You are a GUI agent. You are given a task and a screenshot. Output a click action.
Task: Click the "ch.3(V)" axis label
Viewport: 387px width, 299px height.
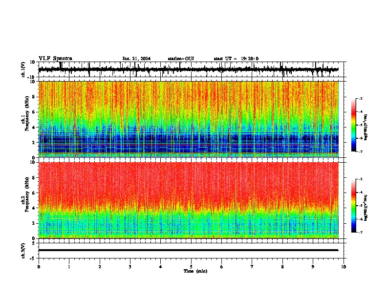[x=23, y=251]
